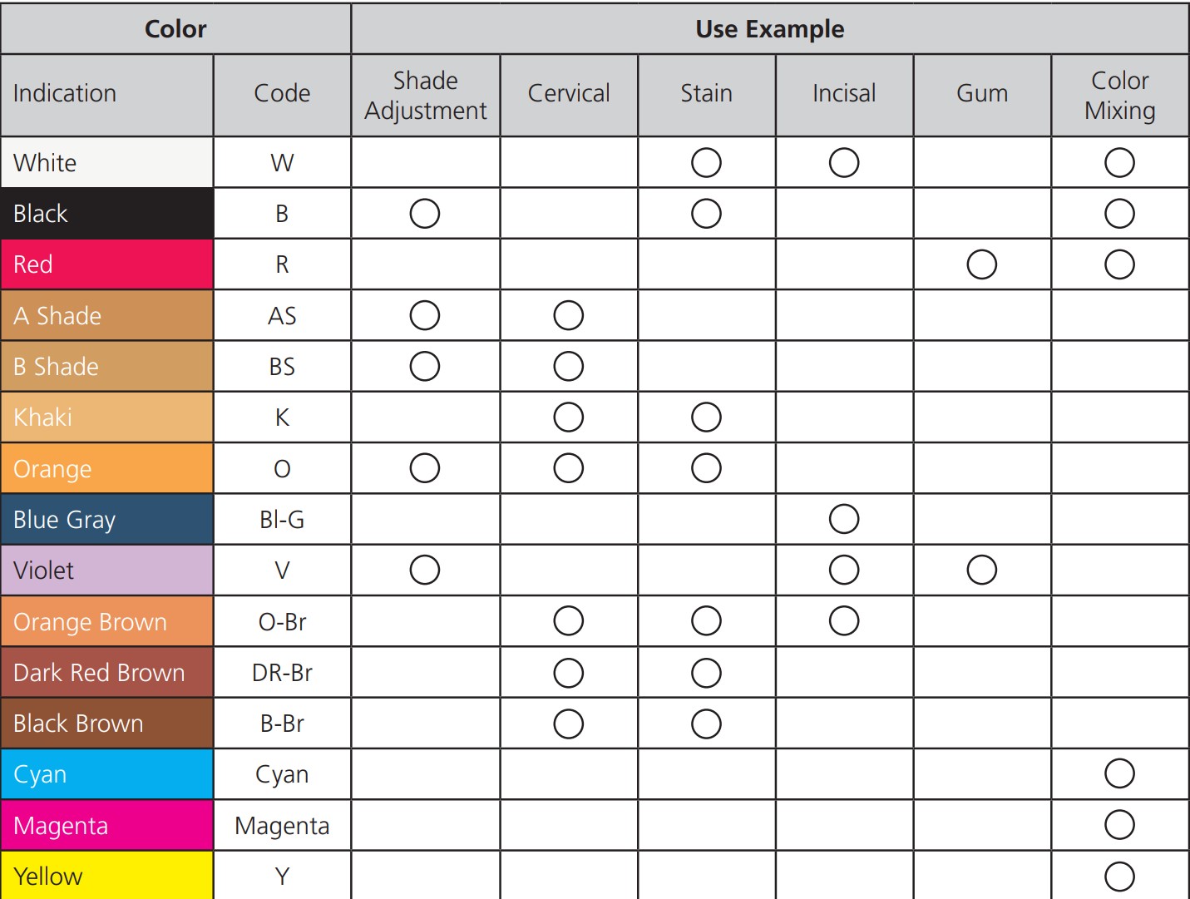Screen dimensions: 1190x899
Task: Mark the Dark Red Brown Cervical circle
Action: [x=569, y=673]
